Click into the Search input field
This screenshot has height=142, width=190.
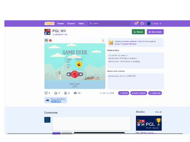[x=109, y=23]
